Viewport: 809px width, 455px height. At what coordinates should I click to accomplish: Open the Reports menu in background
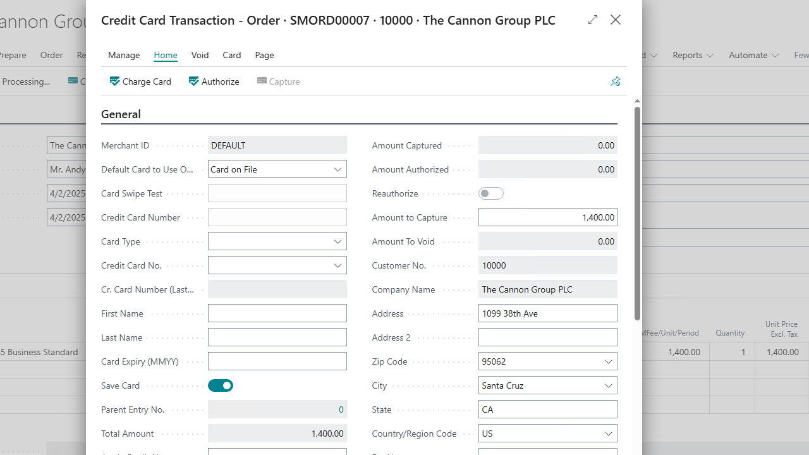coord(693,55)
